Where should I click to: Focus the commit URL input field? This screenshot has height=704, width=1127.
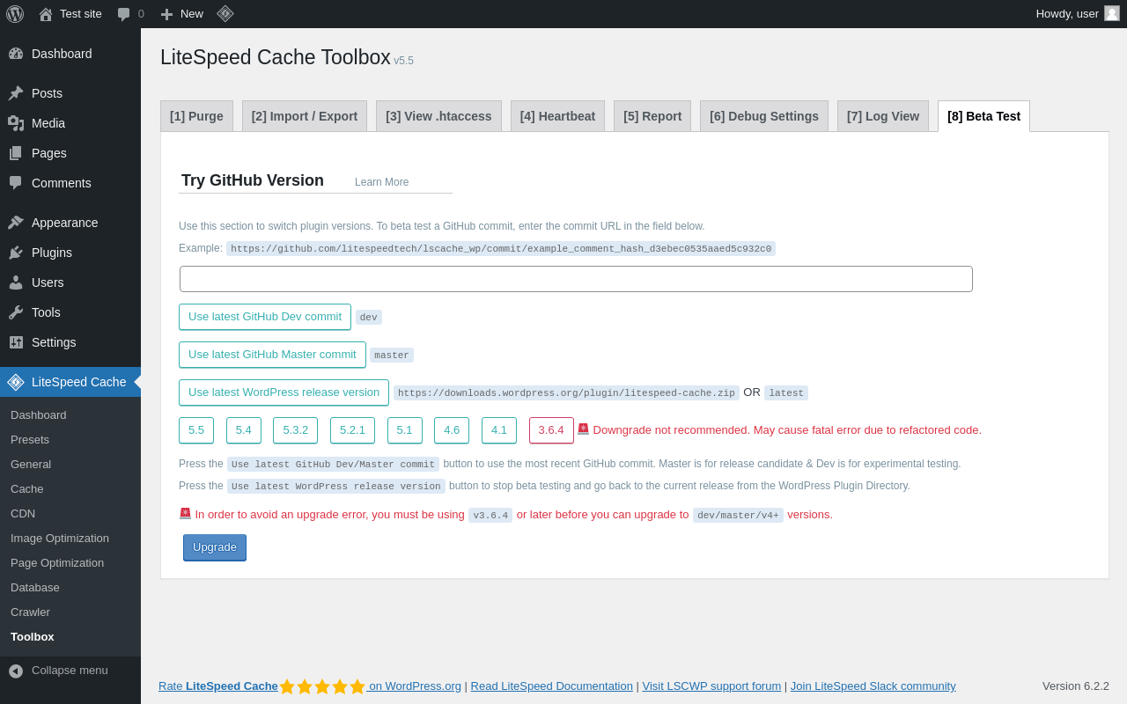[x=576, y=279]
